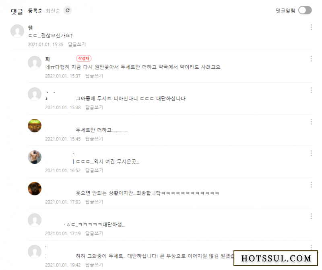Sort comments by 등록순
The height and width of the screenshot is (270, 322).
point(35,11)
